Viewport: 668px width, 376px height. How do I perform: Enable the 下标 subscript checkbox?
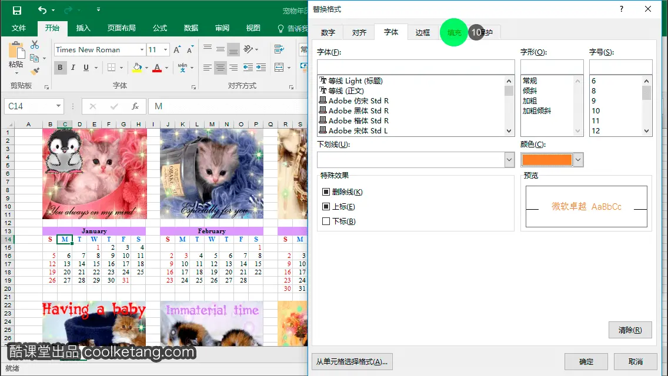[x=326, y=221]
